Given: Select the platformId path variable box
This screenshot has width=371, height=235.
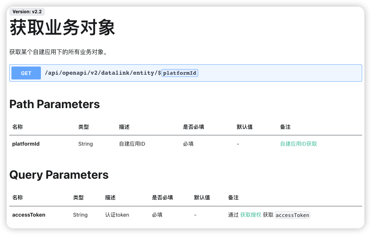Looking at the screenshot, I should point(179,73).
